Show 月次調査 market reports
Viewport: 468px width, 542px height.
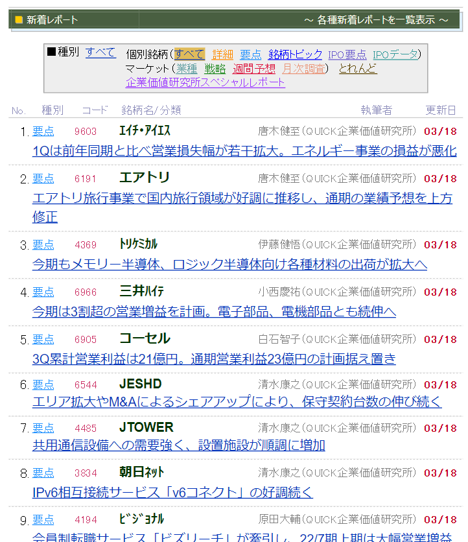click(303, 69)
